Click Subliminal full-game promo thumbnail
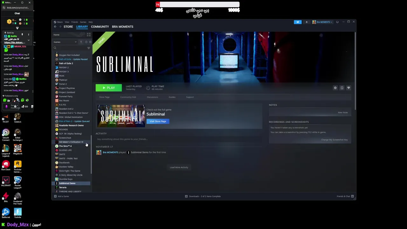This screenshot has width=407, height=229. (x=121, y=116)
